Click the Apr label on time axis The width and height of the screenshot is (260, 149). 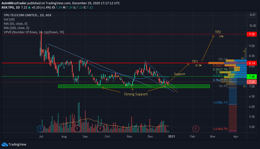pos(236,136)
